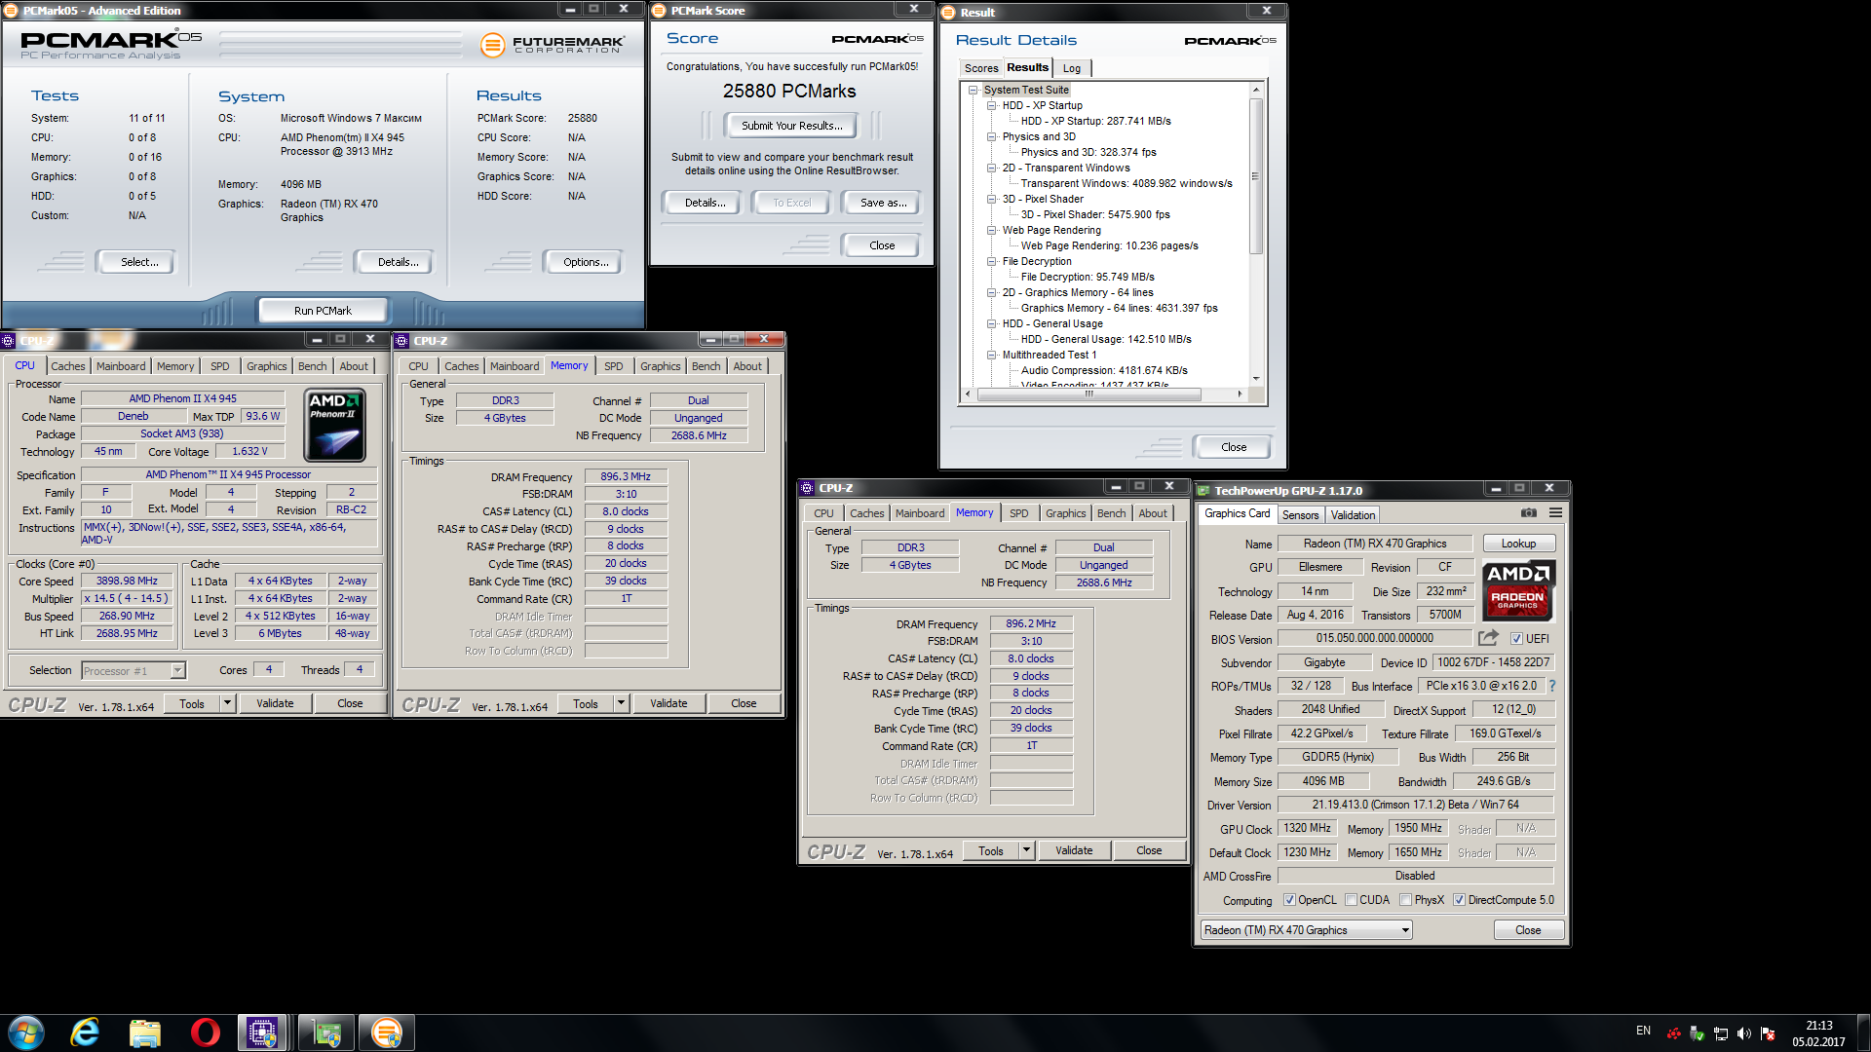Click the PCMark Score window title icon
This screenshot has width=1871, height=1052.
(659, 11)
